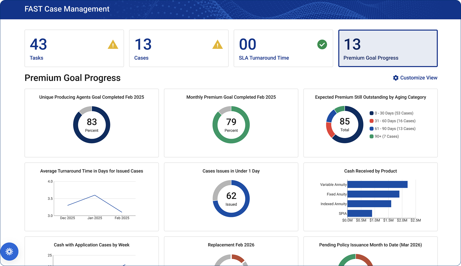Click the 31 - 60 Days legend swatch
Screen dimensions: 461x266
coord(371,121)
